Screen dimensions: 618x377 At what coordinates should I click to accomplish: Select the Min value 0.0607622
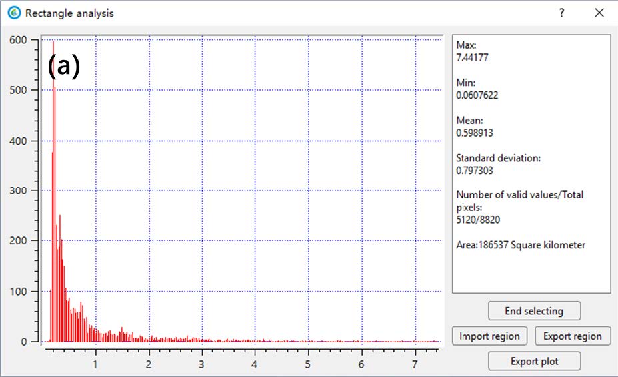point(477,95)
